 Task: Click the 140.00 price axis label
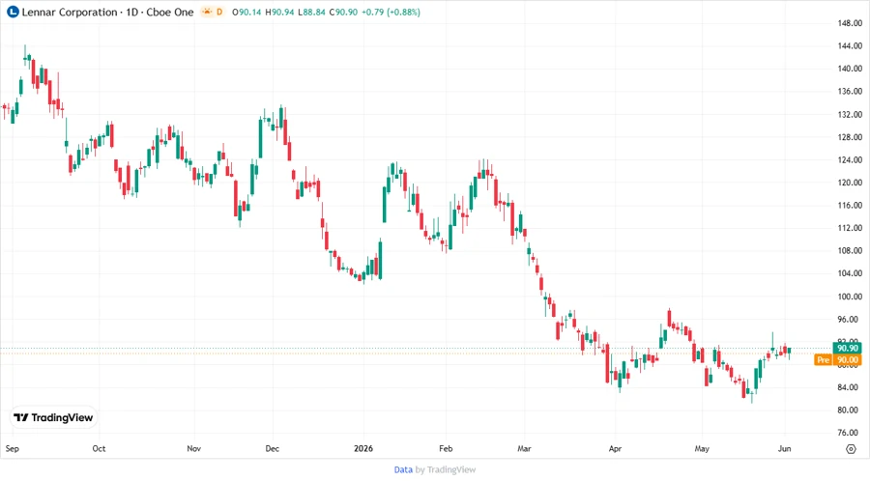click(x=850, y=69)
